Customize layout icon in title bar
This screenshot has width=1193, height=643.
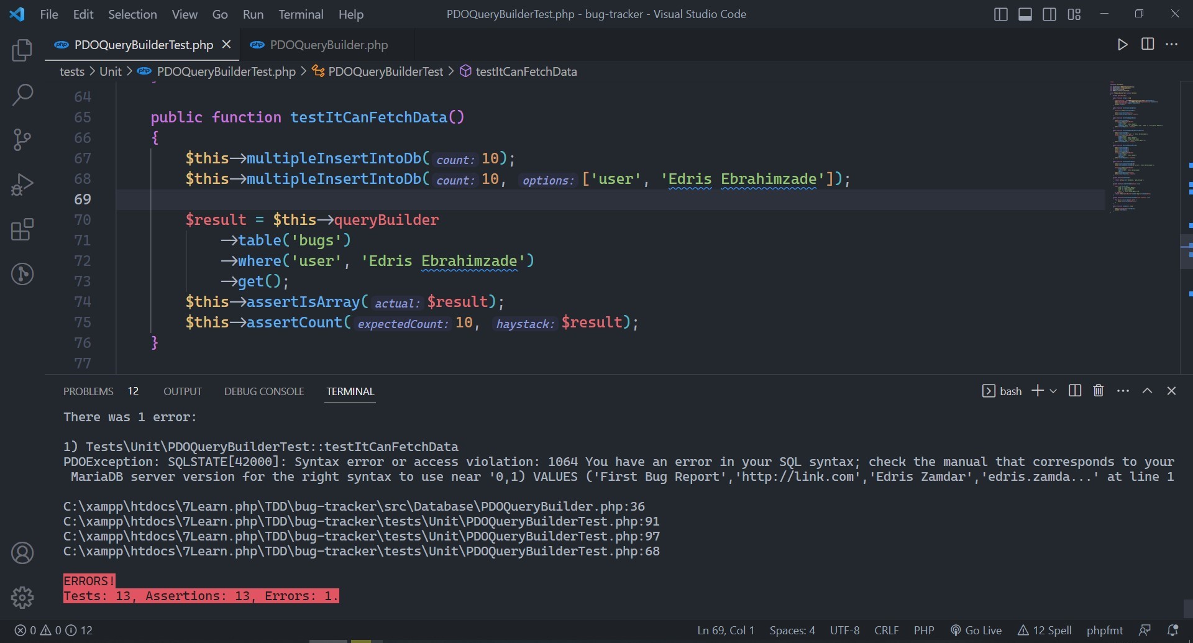(1074, 14)
